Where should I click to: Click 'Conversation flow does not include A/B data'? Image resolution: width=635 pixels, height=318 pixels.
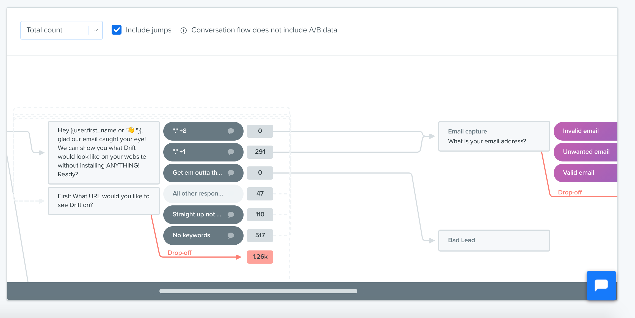(264, 30)
